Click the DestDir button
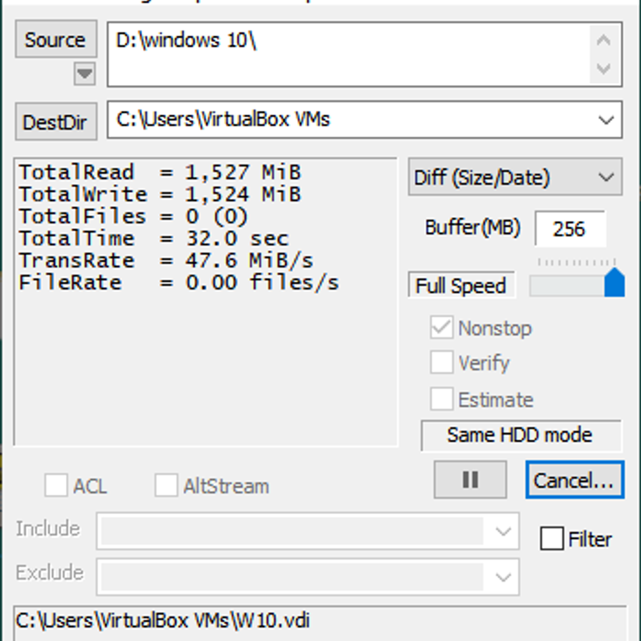 click(56, 122)
